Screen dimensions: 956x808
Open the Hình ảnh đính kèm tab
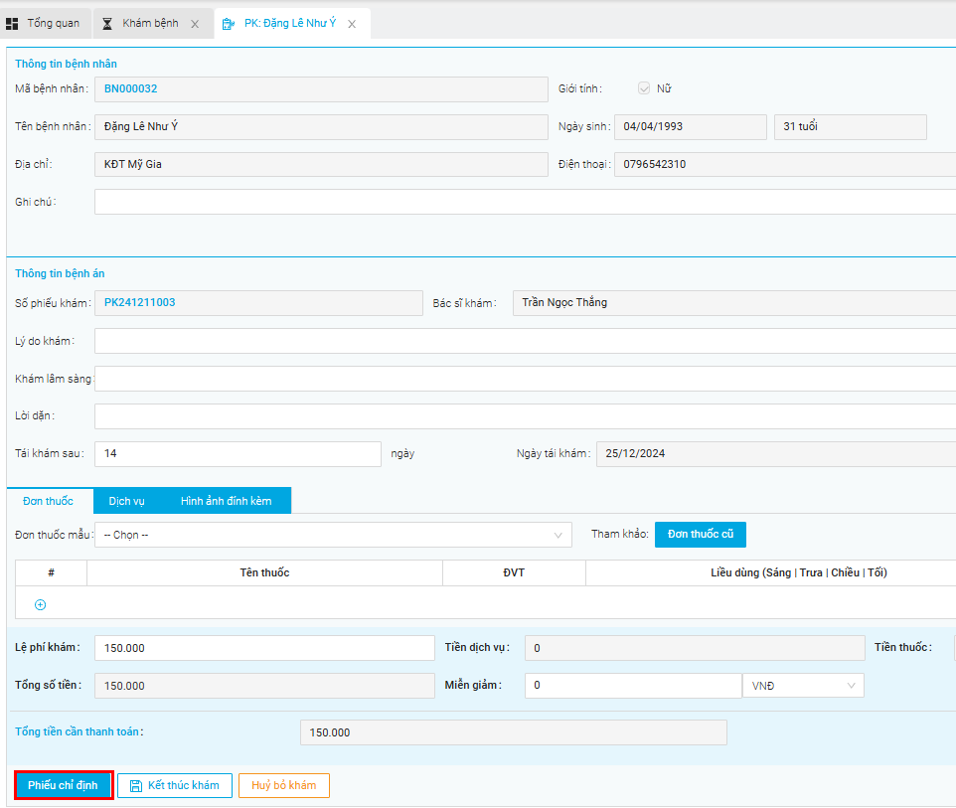[227, 501]
